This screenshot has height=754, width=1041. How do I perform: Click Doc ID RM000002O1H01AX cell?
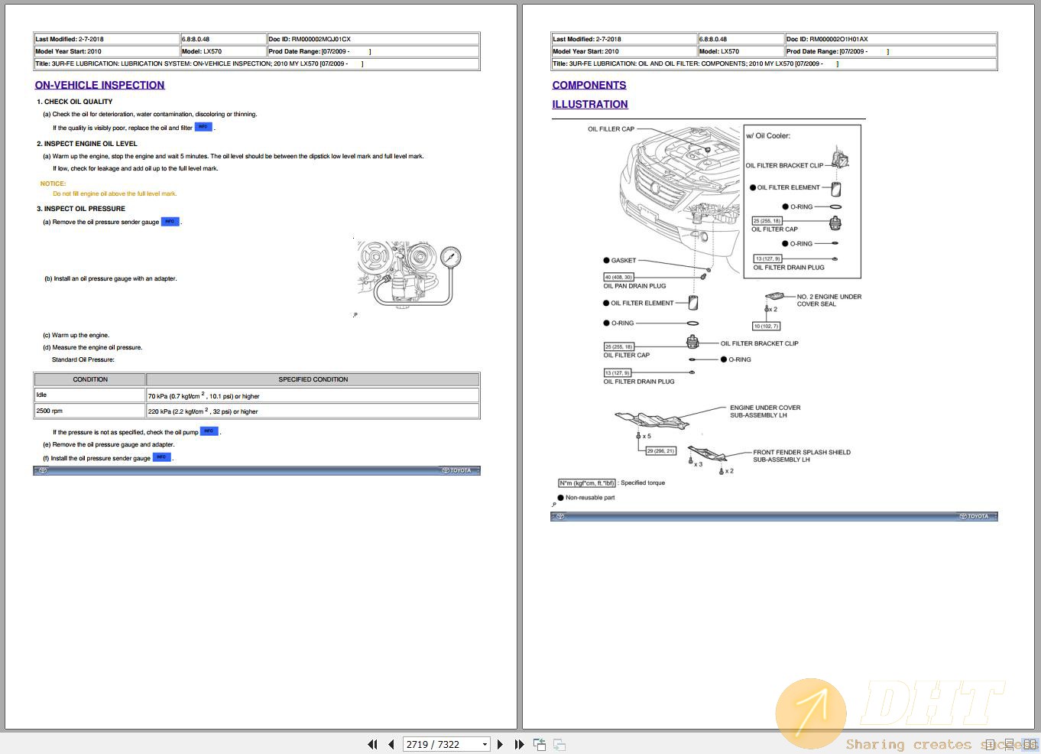tap(890, 39)
